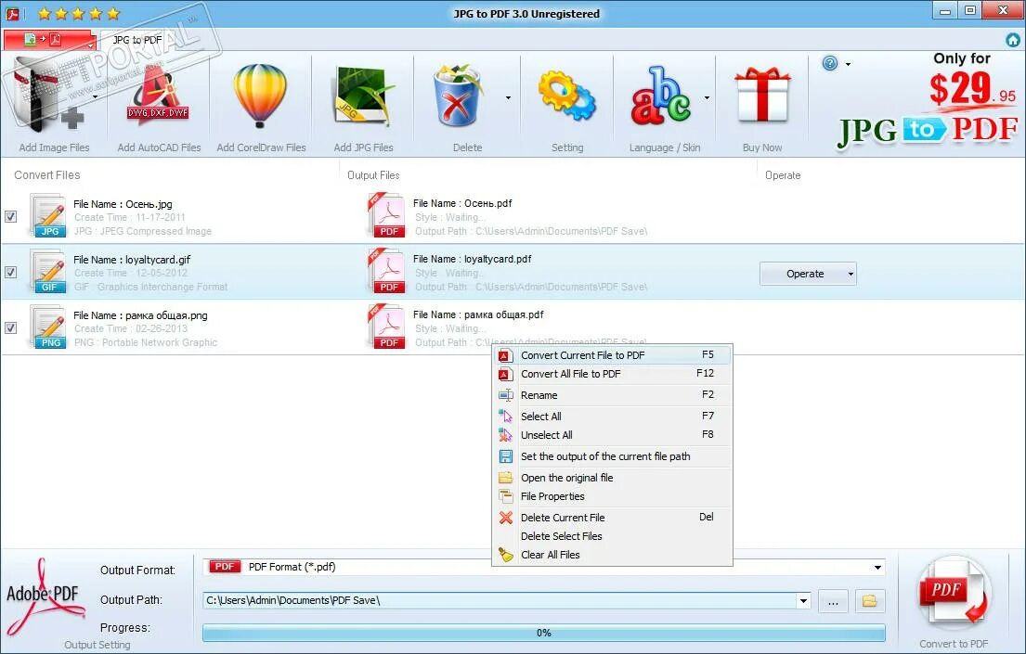Choose Convert Current File to PDF
Image resolution: width=1026 pixels, height=654 pixels.
pyautogui.click(x=612, y=355)
